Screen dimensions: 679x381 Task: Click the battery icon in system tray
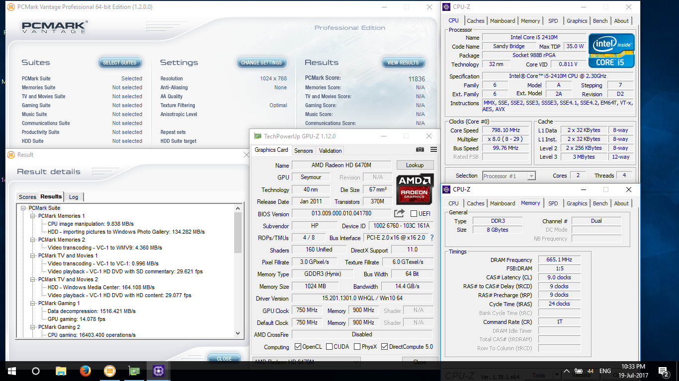(579, 371)
